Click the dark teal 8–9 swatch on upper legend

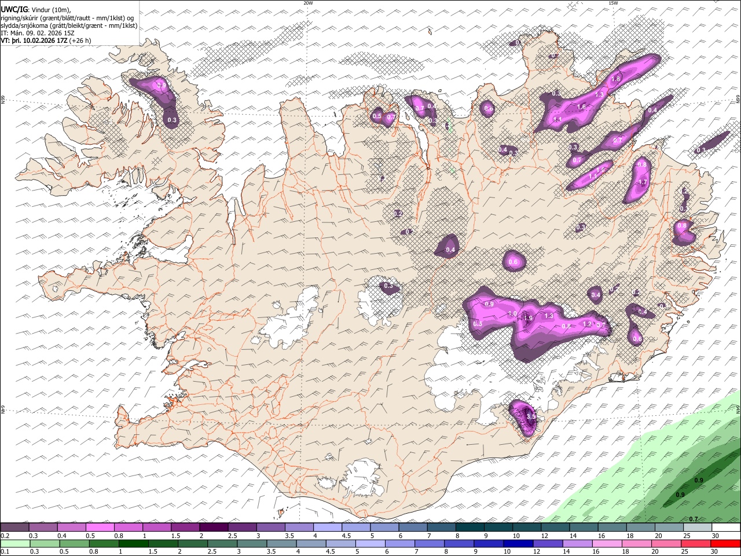470,528
